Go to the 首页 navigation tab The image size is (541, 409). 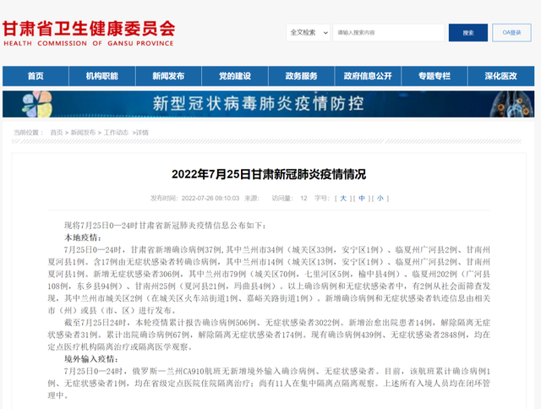[x=36, y=76]
